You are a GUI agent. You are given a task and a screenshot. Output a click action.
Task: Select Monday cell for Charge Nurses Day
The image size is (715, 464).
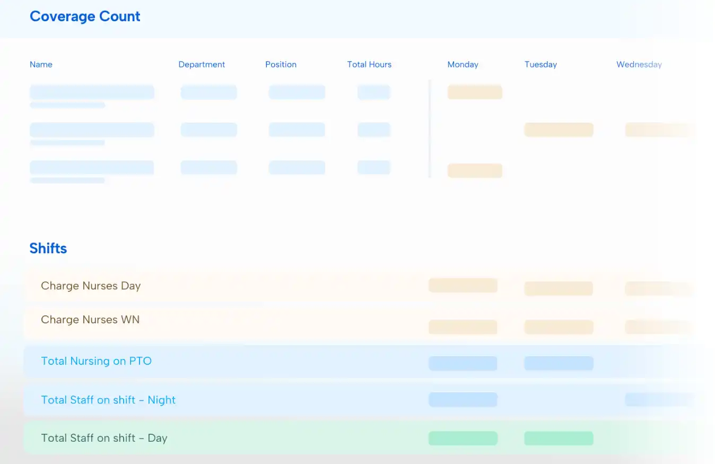pos(463,285)
